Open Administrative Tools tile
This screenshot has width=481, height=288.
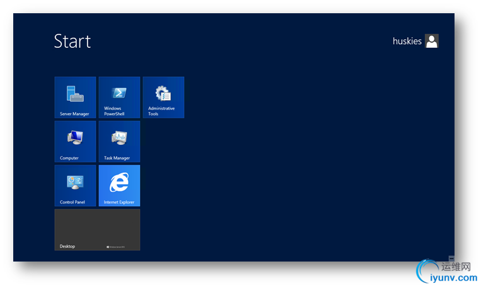163,97
